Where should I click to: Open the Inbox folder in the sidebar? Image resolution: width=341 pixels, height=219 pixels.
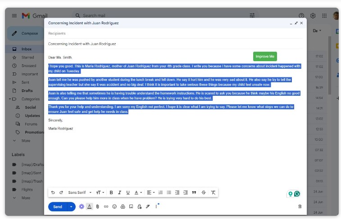coord(27,49)
